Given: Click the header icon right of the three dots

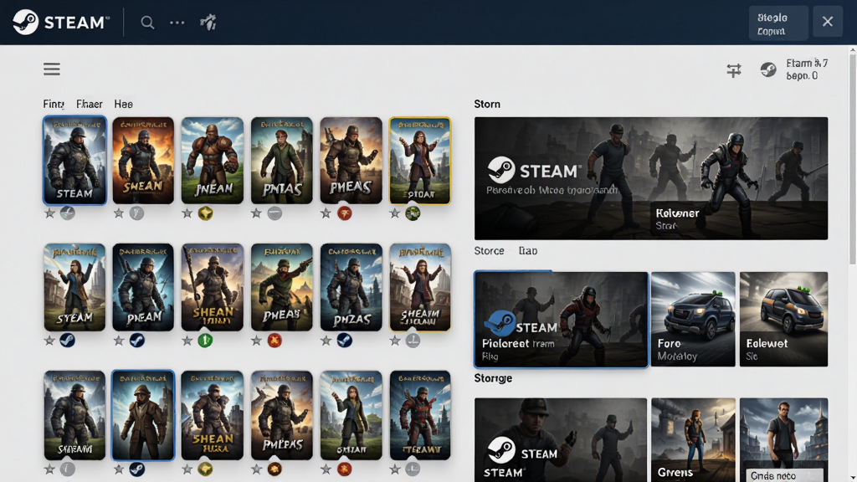Looking at the screenshot, I should click(x=208, y=23).
